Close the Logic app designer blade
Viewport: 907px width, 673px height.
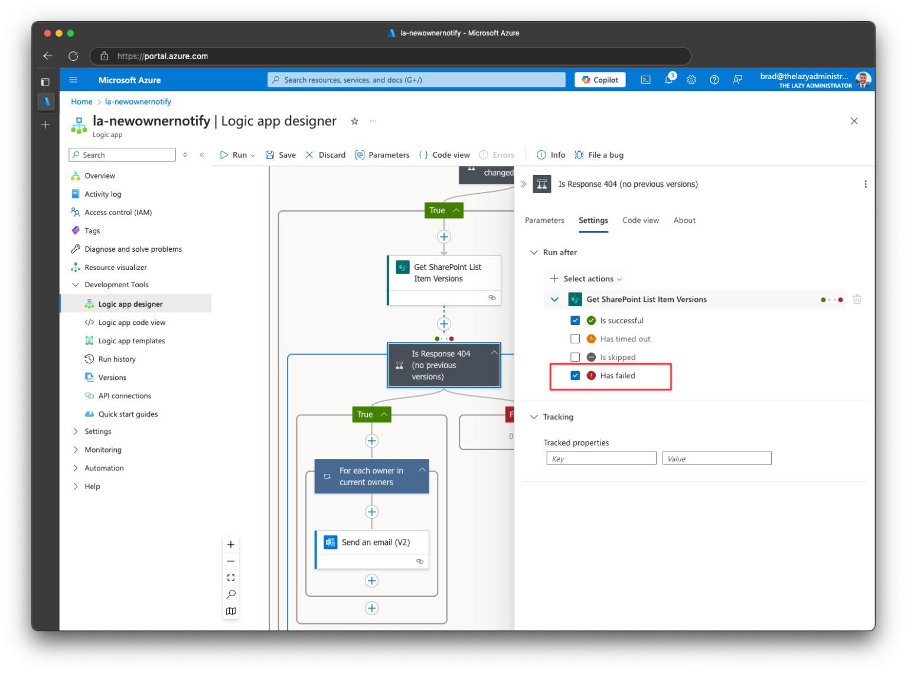[x=854, y=121]
